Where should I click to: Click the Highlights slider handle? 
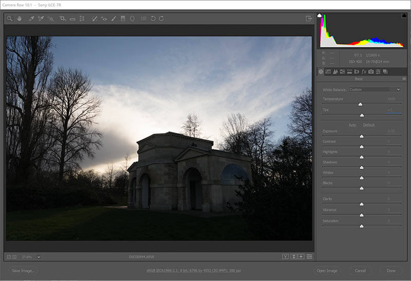click(x=362, y=157)
